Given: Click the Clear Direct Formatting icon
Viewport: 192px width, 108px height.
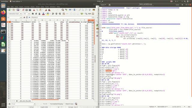Looking at the screenshot, I should pos(49,10).
